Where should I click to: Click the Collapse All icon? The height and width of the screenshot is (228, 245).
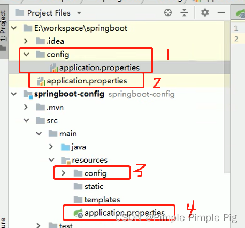pyautogui.click(x=184, y=13)
